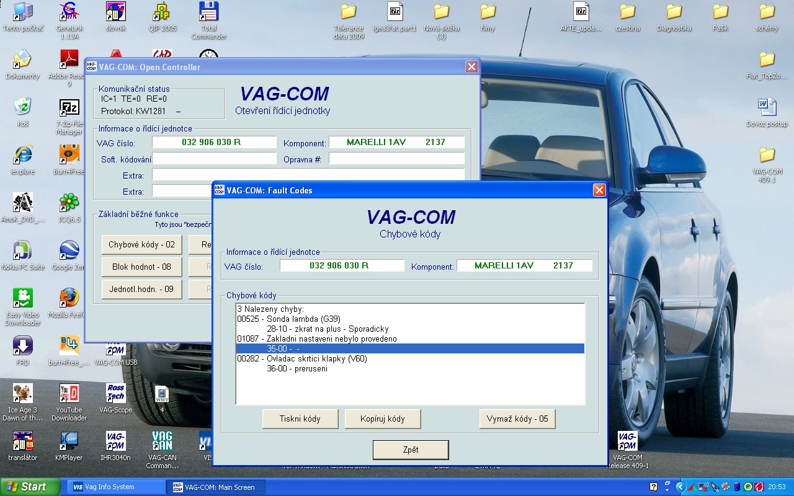Image resolution: width=794 pixels, height=496 pixels.
Task: Launch KMPlayer desktop icon
Action: pos(69,446)
